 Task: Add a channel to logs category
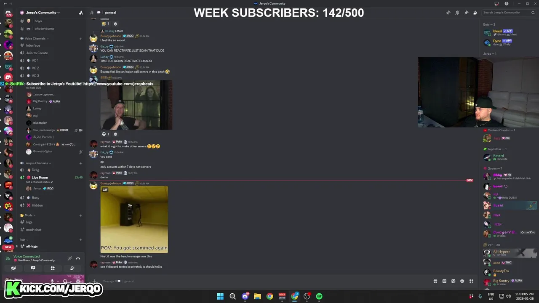pyautogui.click(x=81, y=240)
